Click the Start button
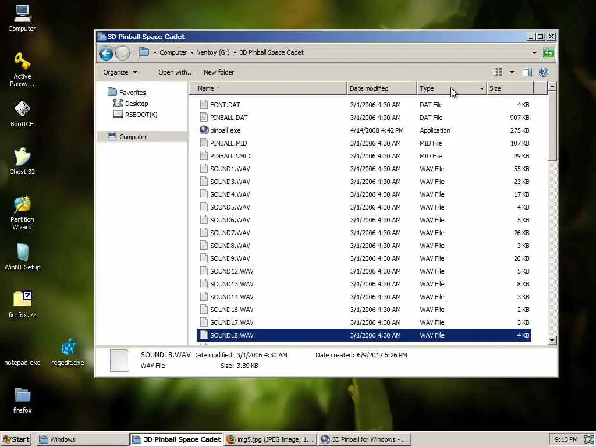596x447 pixels. click(x=16, y=439)
